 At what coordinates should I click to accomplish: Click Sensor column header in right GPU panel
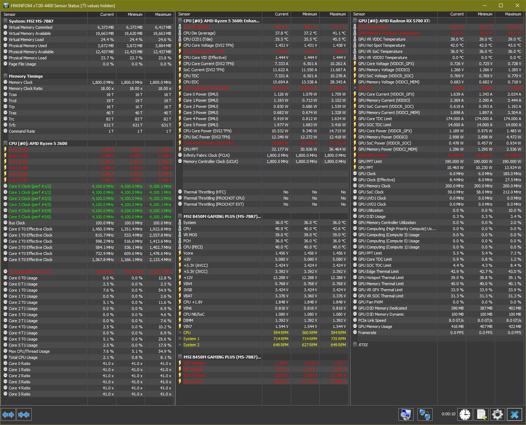click(x=394, y=14)
